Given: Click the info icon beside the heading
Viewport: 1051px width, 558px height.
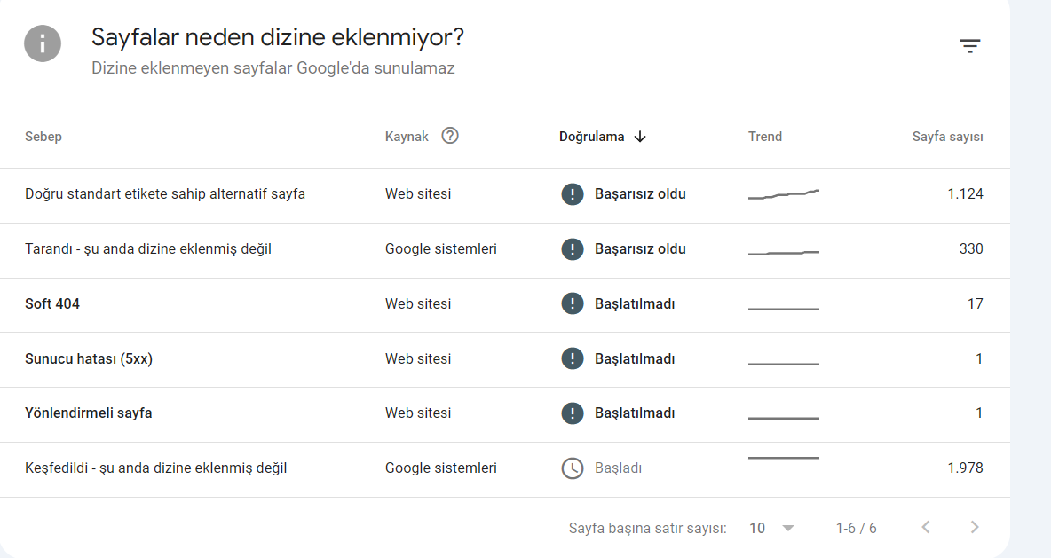Looking at the screenshot, I should click(x=43, y=44).
